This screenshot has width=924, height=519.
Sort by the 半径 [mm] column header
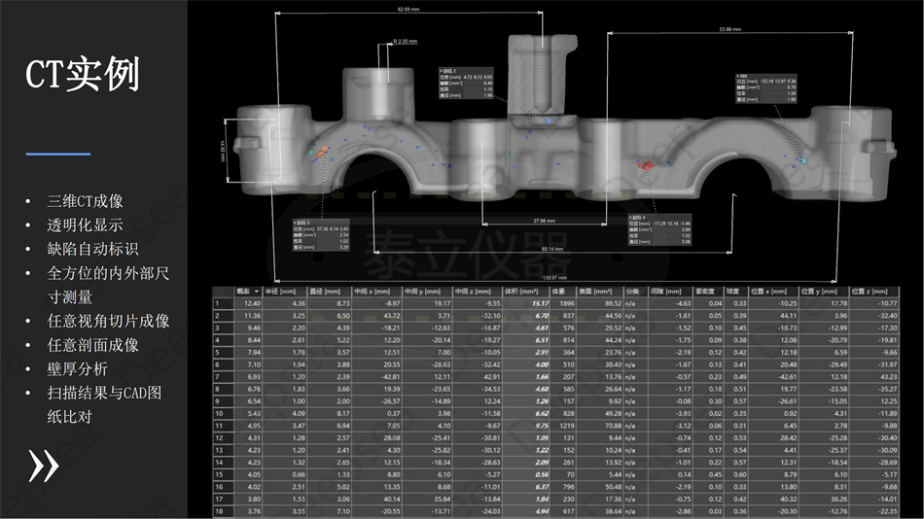[283, 291]
